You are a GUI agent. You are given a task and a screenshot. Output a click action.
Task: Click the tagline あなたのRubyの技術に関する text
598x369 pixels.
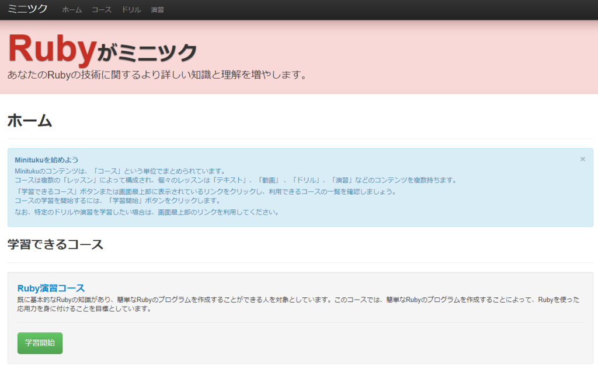(x=157, y=75)
